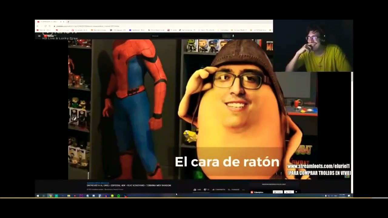Open Premiere Pro purple icon in taskbar
This screenshot has width=388, height=218.
81,196
